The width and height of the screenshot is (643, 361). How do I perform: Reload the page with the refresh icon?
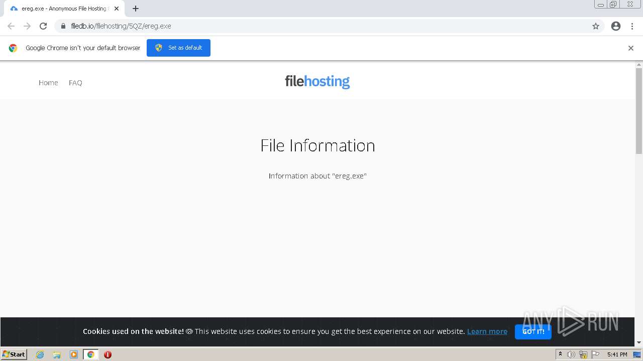coord(43,26)
